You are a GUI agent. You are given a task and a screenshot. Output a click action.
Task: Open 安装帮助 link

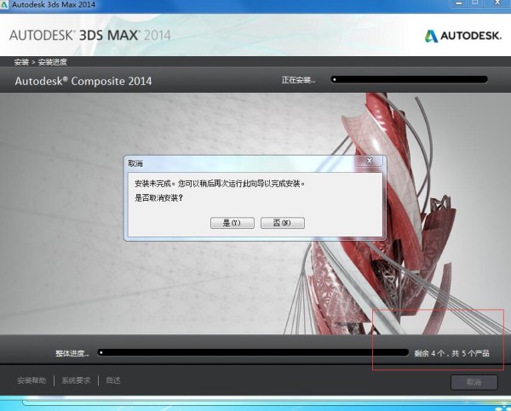click(x=32, y=380)
